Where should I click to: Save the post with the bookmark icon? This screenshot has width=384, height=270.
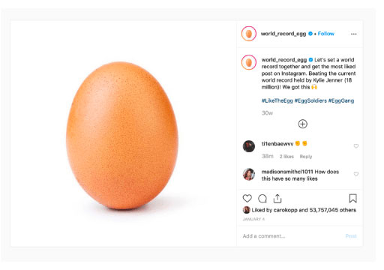click(352, 199)
